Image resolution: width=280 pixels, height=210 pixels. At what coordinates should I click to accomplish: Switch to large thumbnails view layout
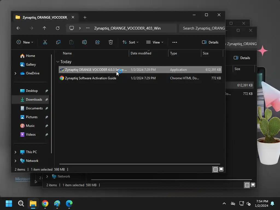(221, 169)
